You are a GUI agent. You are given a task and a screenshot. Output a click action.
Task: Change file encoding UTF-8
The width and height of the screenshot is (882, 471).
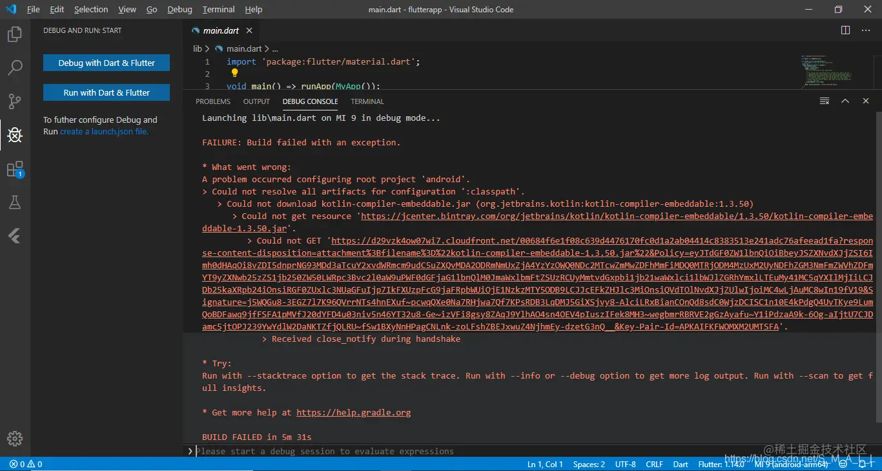[x=625, y=464]
